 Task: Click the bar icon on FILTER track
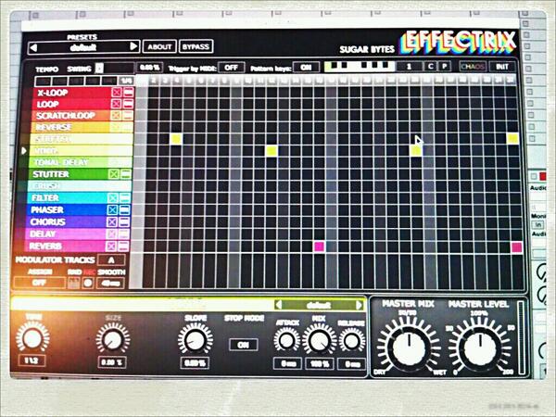[125, 198]
